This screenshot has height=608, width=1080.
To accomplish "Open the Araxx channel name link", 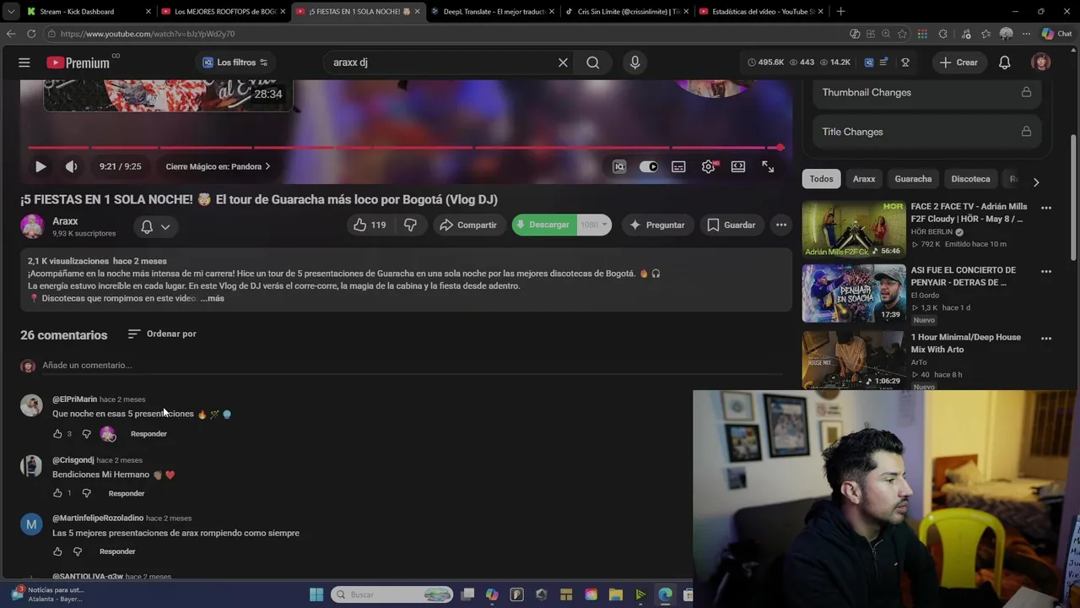I will (x=65, y=221).
